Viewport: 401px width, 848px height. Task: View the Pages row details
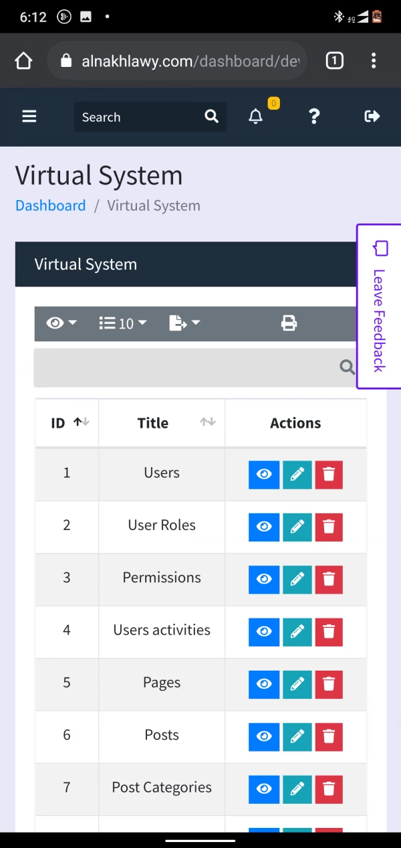click(x=264, y=684)
